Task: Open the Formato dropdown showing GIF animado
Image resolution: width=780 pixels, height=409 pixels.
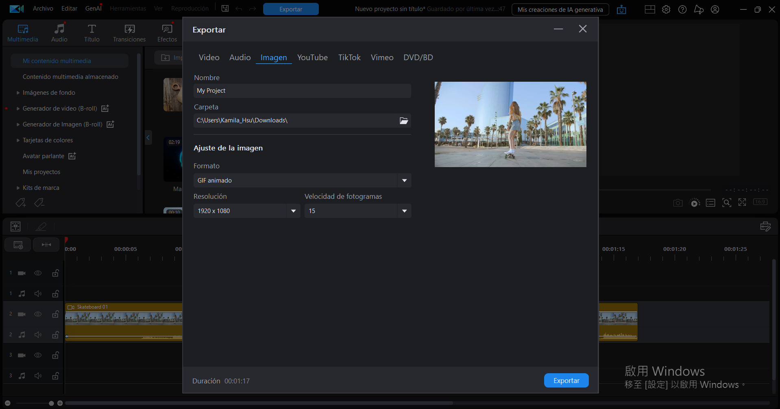Action: coord(404,180)
